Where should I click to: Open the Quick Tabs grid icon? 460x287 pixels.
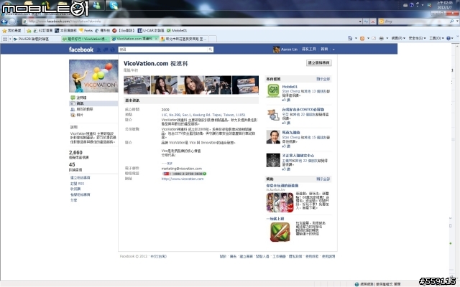[5, 39]
